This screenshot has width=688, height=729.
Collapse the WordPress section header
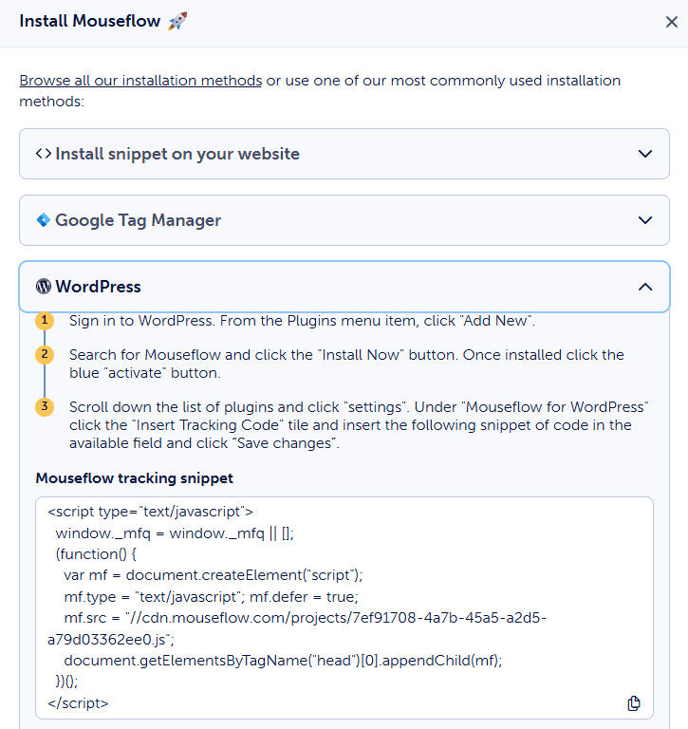tap(344, 287)
